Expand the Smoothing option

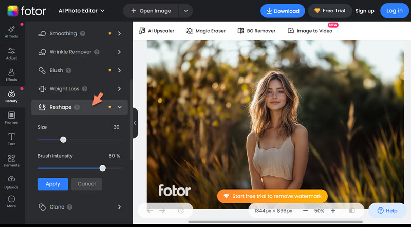pyautogui.click(x=119, y=34)
